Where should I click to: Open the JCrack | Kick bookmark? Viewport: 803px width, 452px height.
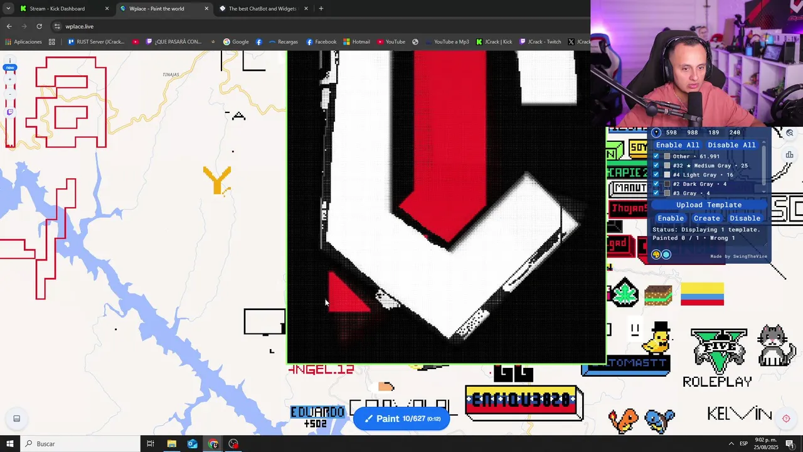494,42
